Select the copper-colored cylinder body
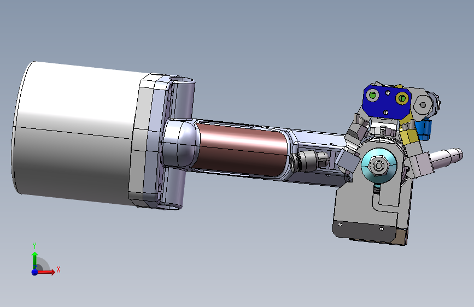 pyautogui.click(x=242, y=149)
